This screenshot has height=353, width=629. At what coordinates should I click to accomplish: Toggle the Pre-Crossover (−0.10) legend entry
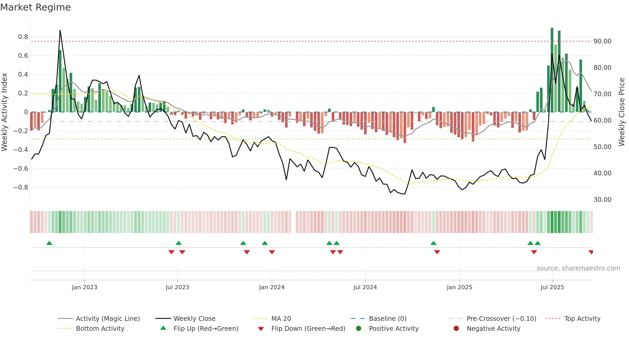pyautogui.click(x=492, y=318)
